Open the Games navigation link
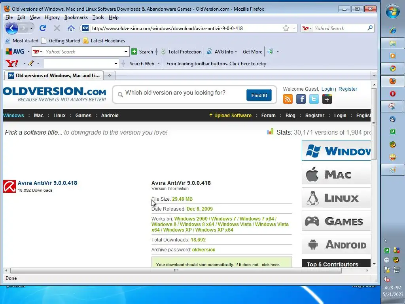 coord(83,115)
